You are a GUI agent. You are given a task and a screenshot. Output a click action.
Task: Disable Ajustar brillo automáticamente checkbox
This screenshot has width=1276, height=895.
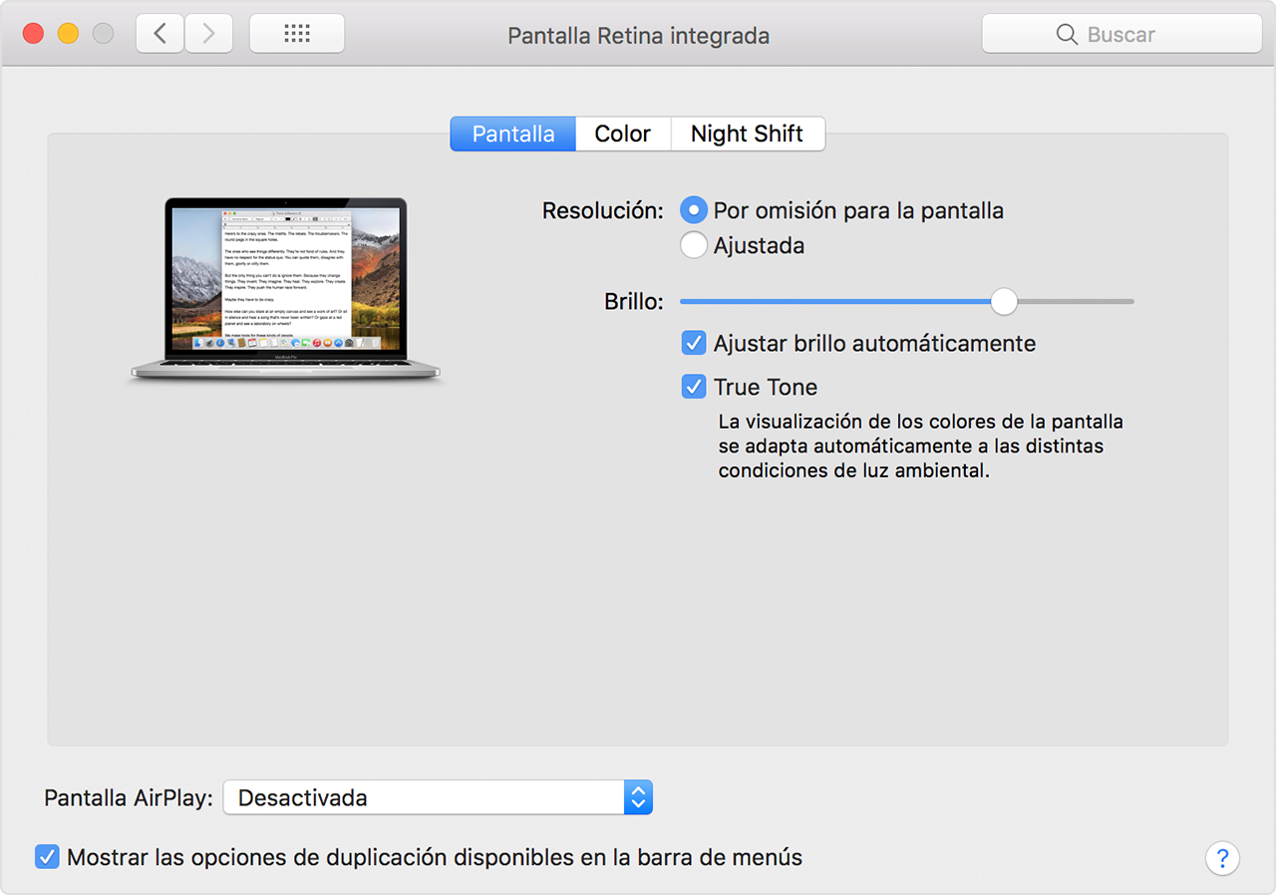pos(694,344)
